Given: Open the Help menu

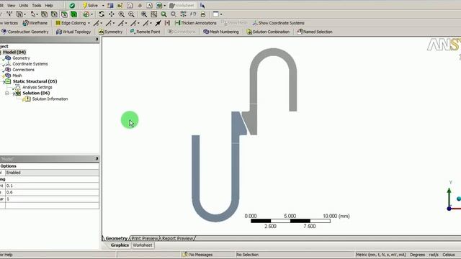Looking at the screenshot, I should pyautogui.click(x=49, y=5).
